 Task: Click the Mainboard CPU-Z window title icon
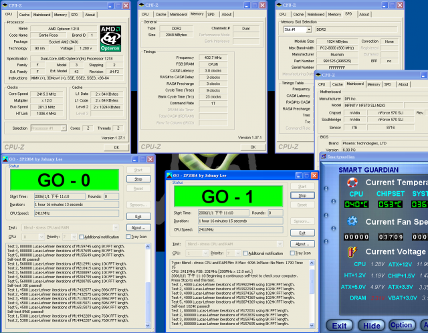coord(318,75)
